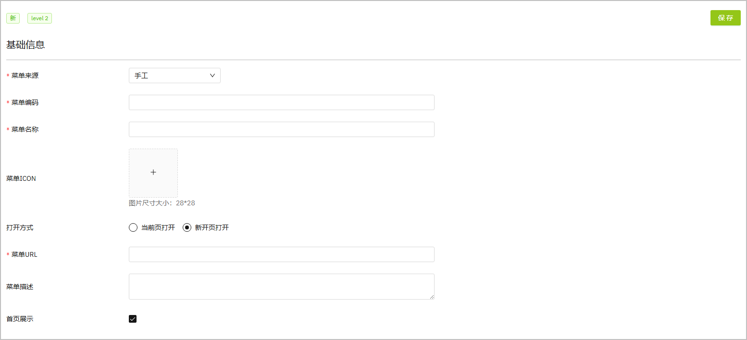Click into the 菜单URL text field

281,254
